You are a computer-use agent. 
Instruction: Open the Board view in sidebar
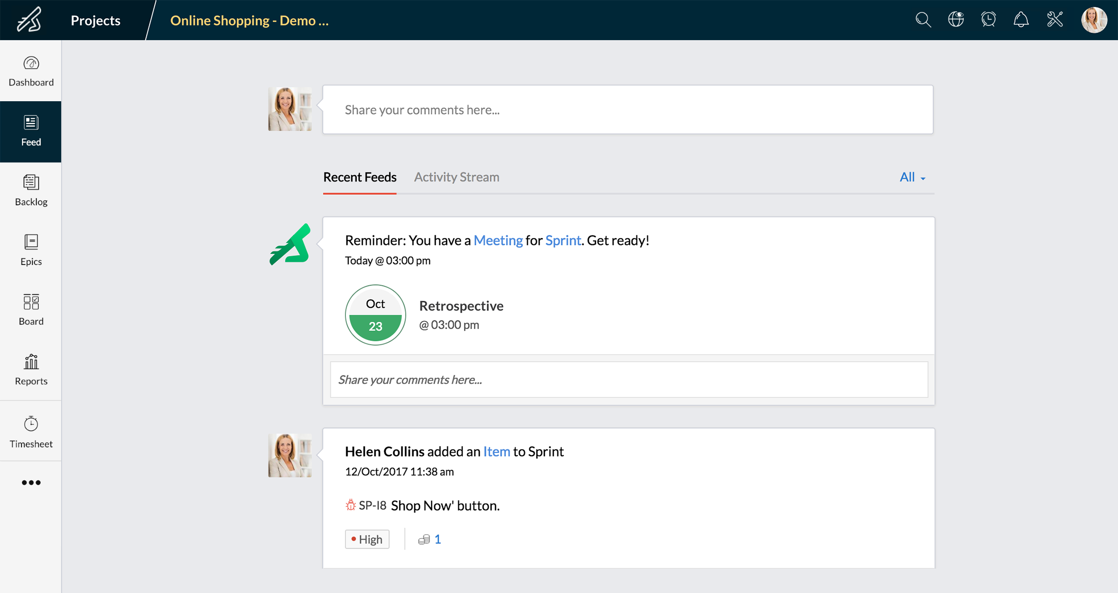(x=31, y=310)
